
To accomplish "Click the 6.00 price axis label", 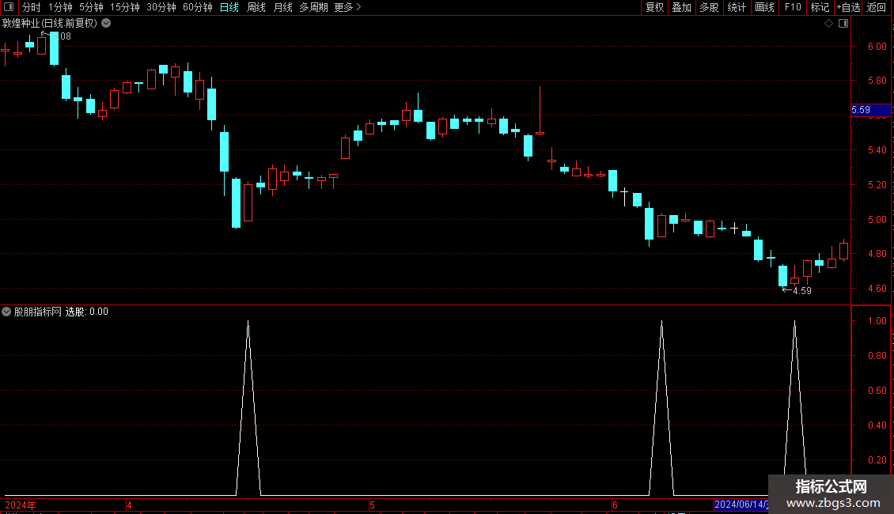I will 877,47.
